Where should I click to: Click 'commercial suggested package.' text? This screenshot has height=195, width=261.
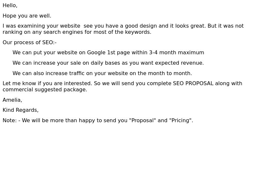(x=45, y=90)
